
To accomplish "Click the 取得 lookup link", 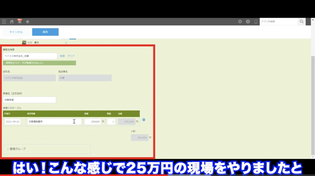I will (x=62, y=56).
